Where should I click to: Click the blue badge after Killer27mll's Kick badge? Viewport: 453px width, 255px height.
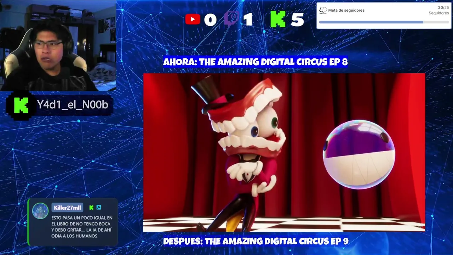click(x=99, y=208)
